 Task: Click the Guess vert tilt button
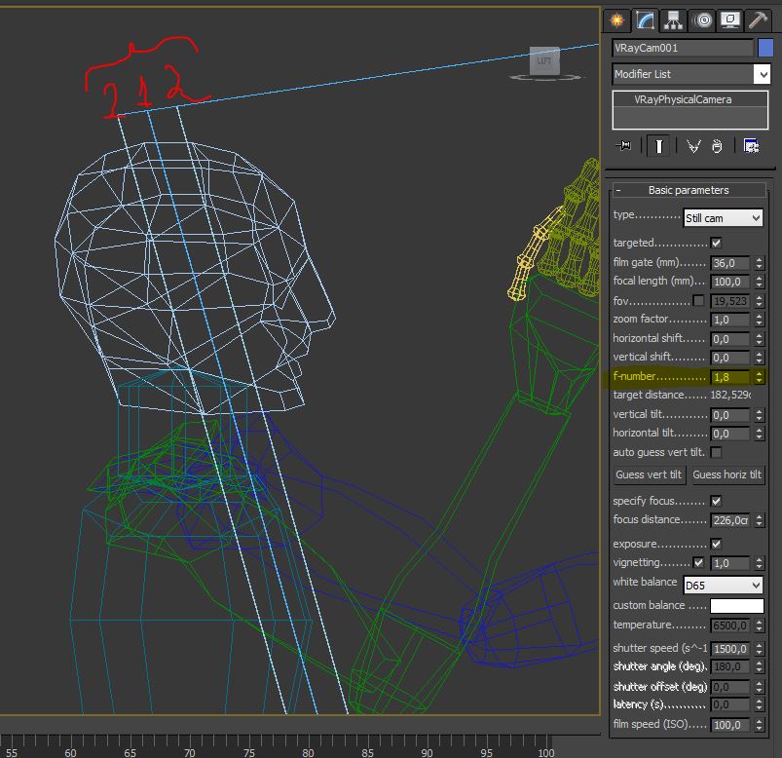(x=650, y=474)
